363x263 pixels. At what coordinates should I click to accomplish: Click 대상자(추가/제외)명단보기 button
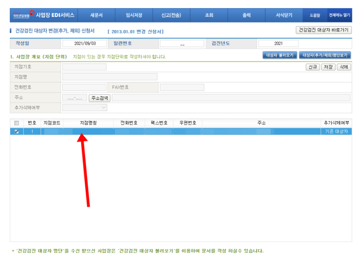[x=325, y=55]
